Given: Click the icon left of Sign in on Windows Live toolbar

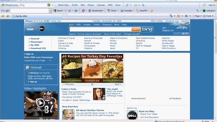Looking at the screenshot, I should pos(204,5).
